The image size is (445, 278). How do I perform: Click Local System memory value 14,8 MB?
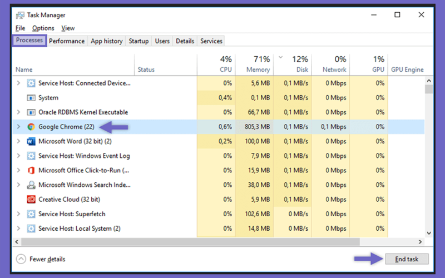tap(259, 229)
